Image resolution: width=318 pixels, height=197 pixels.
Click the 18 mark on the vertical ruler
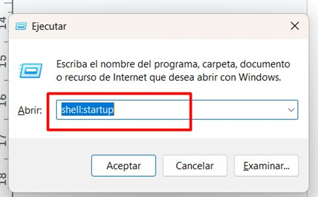pyautogui.click(x=3, y=179)
